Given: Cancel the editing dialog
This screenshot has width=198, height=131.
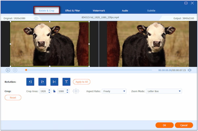Looking at the screenshot, I should [184, 125].
